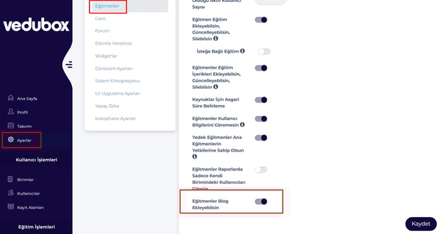The height and width of the screenshot is (234, 446).
Task: Click the vedubox logo
Action: pyautogui.click(x=36, y=25)
